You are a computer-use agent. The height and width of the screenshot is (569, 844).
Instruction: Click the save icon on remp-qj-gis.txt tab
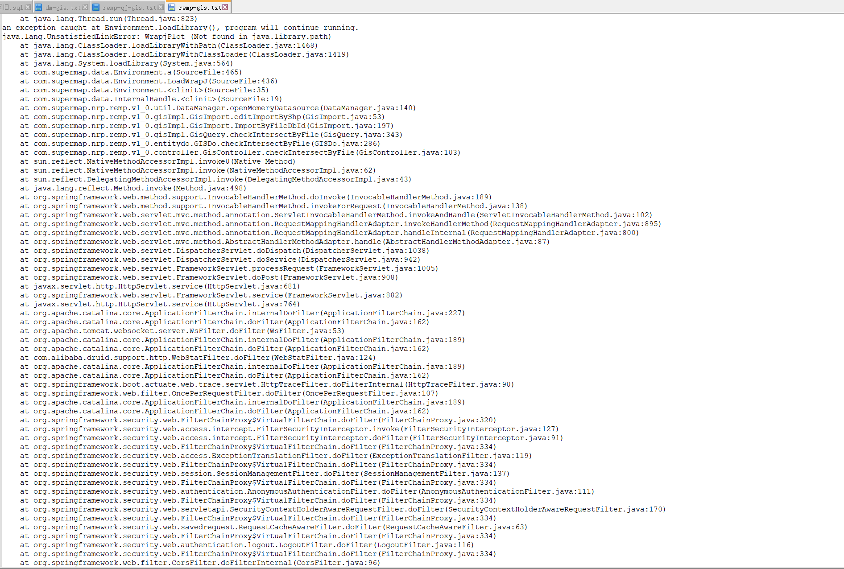click(96, 7)
